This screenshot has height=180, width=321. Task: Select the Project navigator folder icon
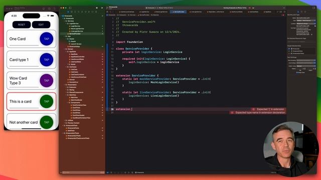pos(68,12)
